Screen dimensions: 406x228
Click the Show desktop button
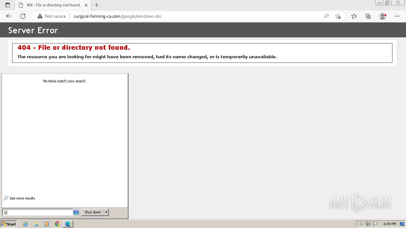coord(403,224)
